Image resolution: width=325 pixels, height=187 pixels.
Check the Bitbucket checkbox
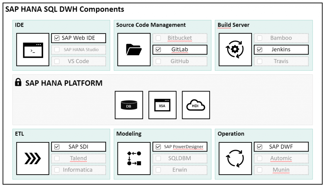point(158,38)
